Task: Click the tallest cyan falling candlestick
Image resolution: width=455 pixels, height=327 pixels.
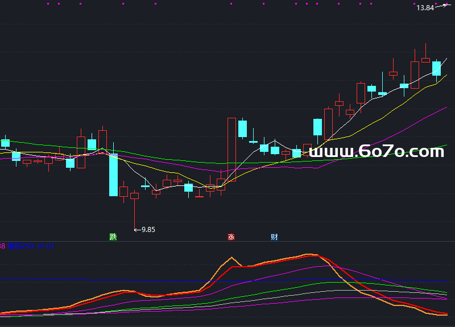Action: 113,175
